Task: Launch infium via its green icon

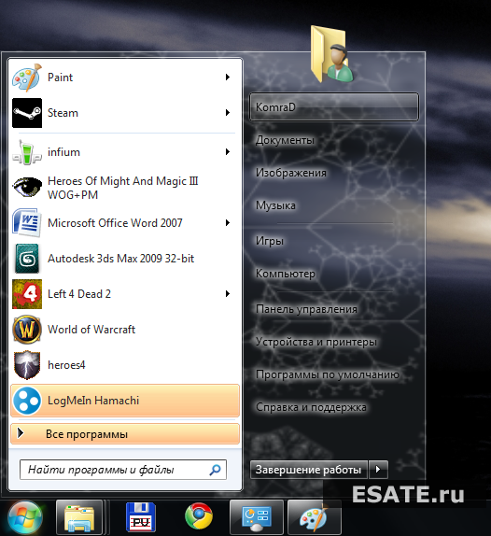Action: (x=27, y=152)
